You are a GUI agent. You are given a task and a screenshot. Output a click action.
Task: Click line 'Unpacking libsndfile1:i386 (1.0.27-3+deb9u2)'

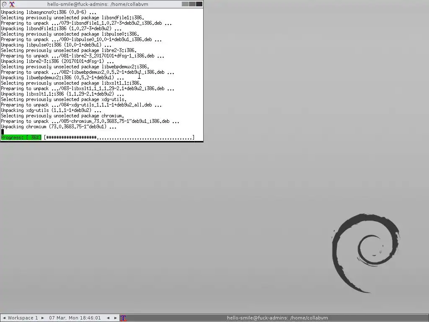coord(61,29)
